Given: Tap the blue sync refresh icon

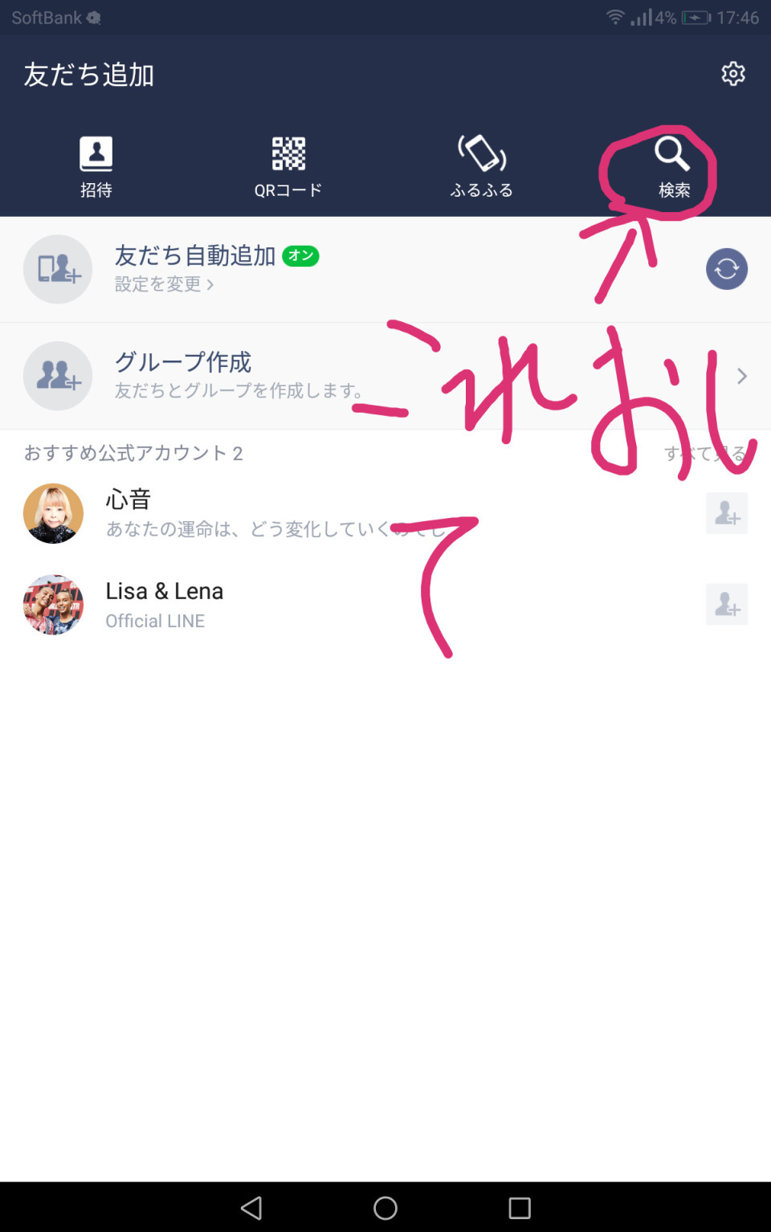Looking at the screenshot, I should [727, 269].
